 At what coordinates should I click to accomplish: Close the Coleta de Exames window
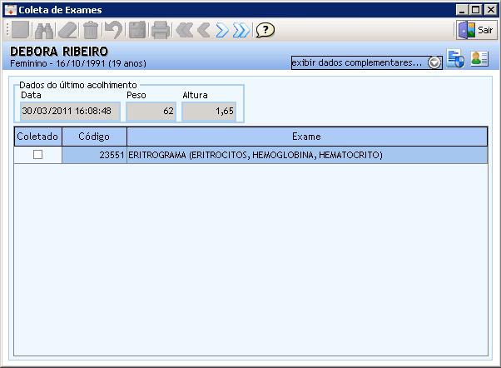[x=490, y=10]
